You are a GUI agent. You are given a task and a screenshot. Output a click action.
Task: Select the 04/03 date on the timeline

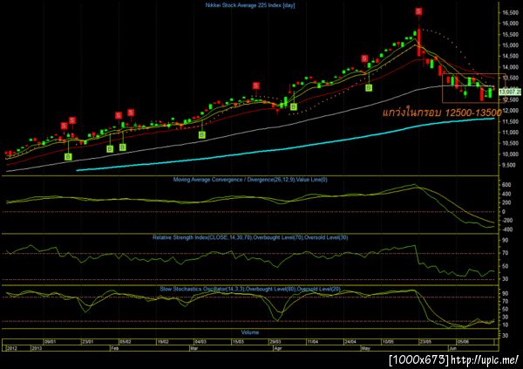[200, 342]
